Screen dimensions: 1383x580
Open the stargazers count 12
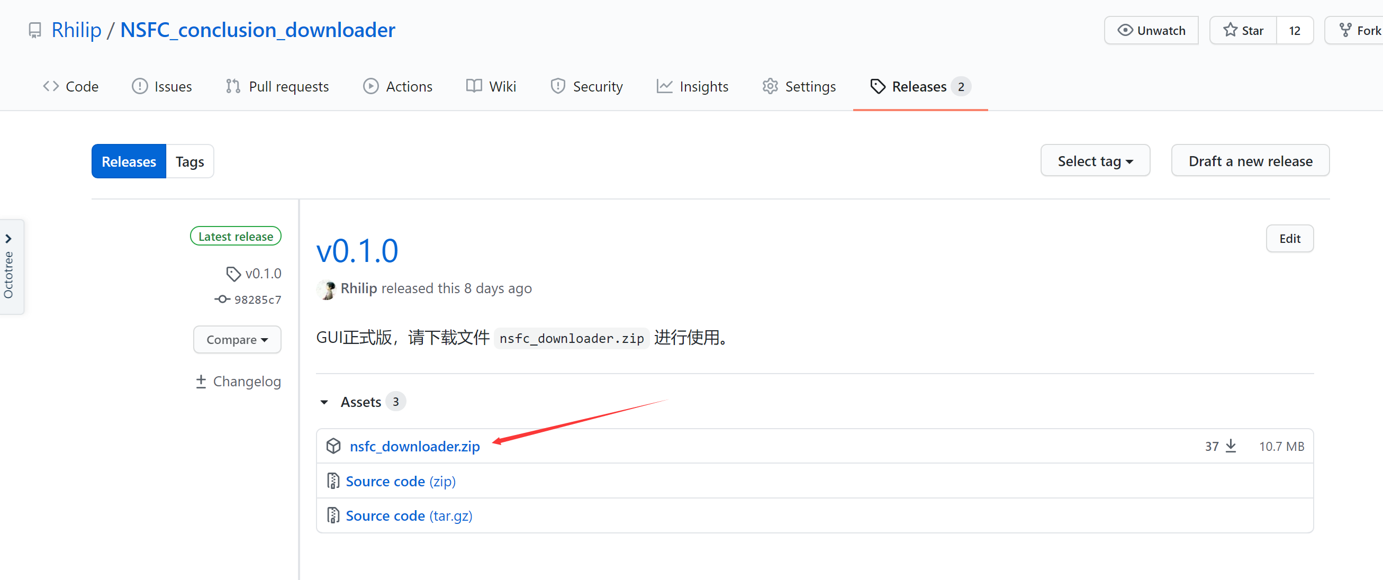[x=1295, y=31]
